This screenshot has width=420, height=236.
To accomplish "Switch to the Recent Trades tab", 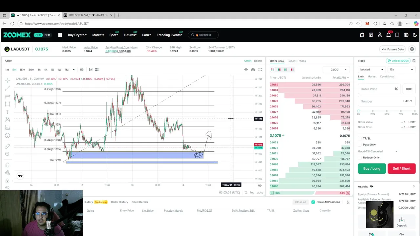I will pyautogui.click(x=296, y=61).
